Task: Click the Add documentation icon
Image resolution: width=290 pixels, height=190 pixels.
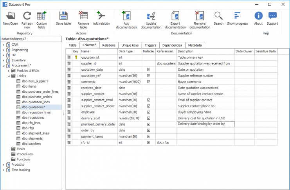Action: click(x=126, y=16)
